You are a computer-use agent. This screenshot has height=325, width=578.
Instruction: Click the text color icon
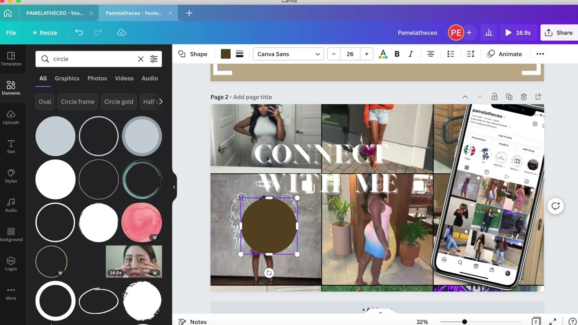[383, 54]
